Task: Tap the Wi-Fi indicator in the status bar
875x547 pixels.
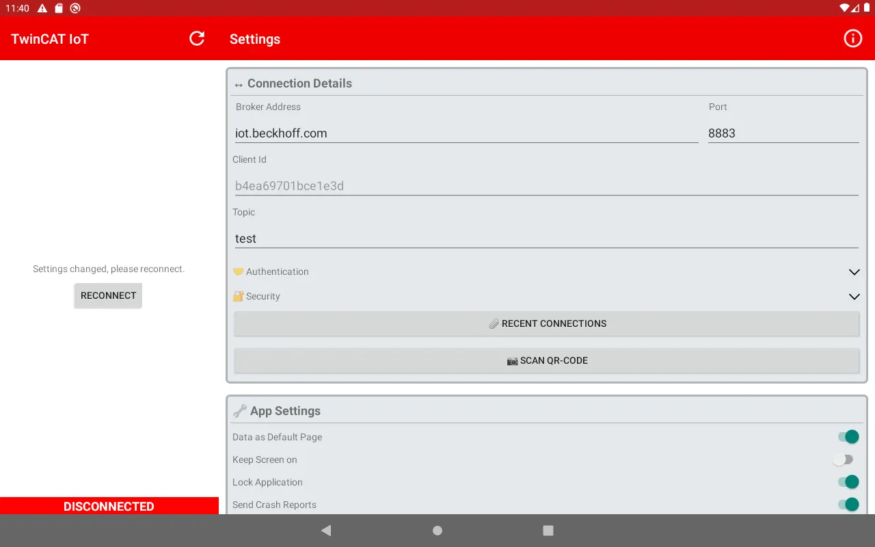Action: coord(845,8)
